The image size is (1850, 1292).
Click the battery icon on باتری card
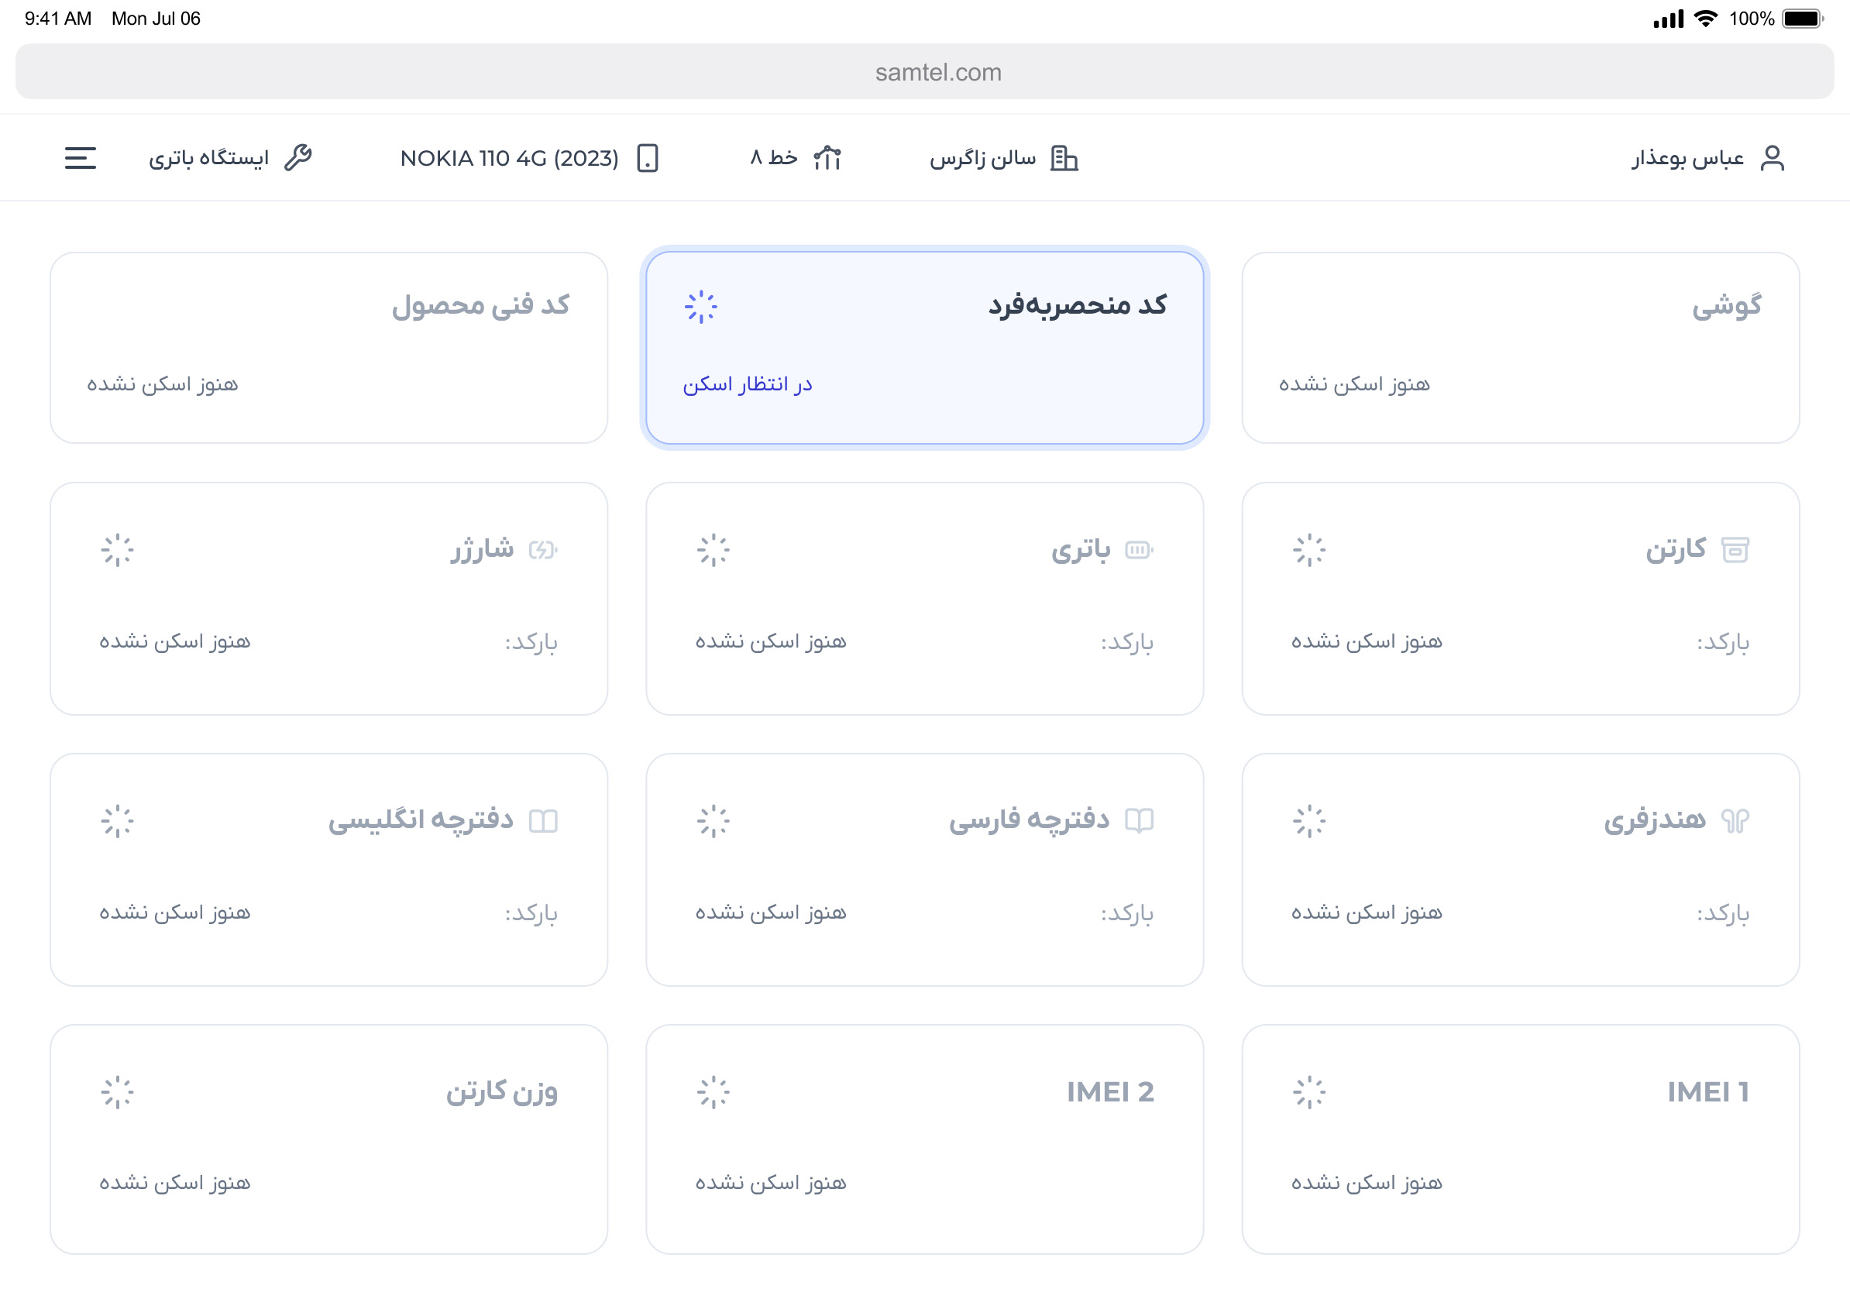1139,550
